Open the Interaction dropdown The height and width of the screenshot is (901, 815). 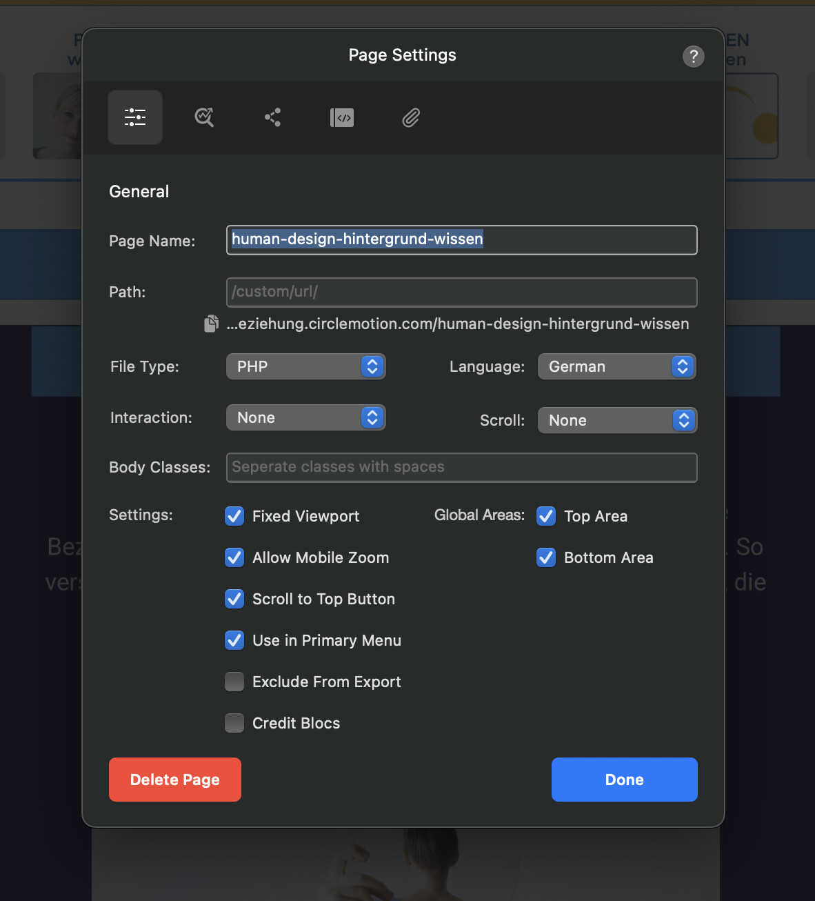pyautogui.click(x=305, y=417)
